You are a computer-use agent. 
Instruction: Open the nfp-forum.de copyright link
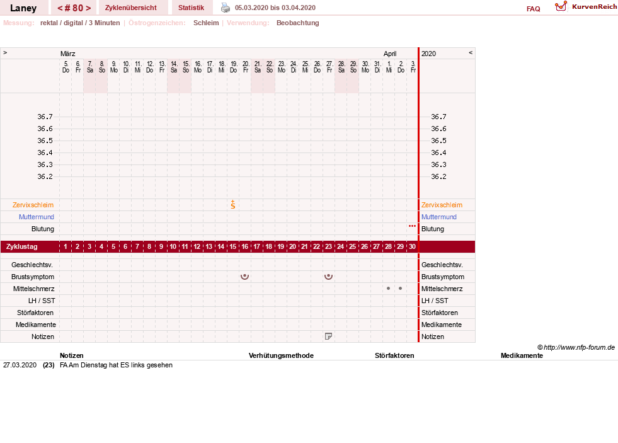click(x=576, y=347)
